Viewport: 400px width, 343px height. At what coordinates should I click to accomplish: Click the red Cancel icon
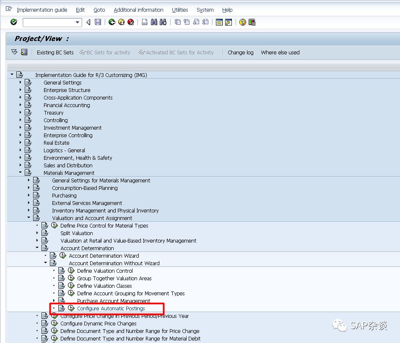[131, 22]
